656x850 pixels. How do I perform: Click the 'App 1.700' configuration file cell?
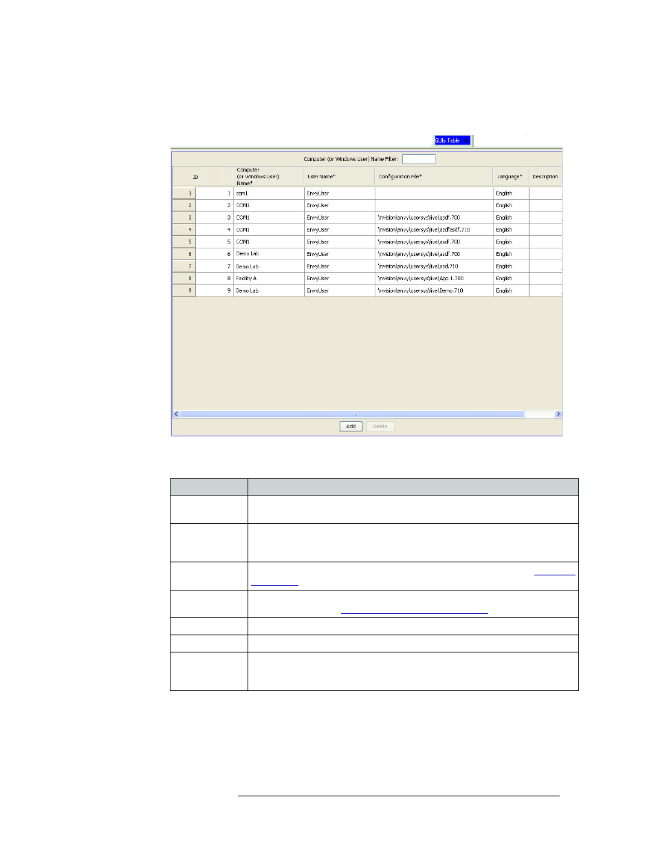(x=434, y=279)
